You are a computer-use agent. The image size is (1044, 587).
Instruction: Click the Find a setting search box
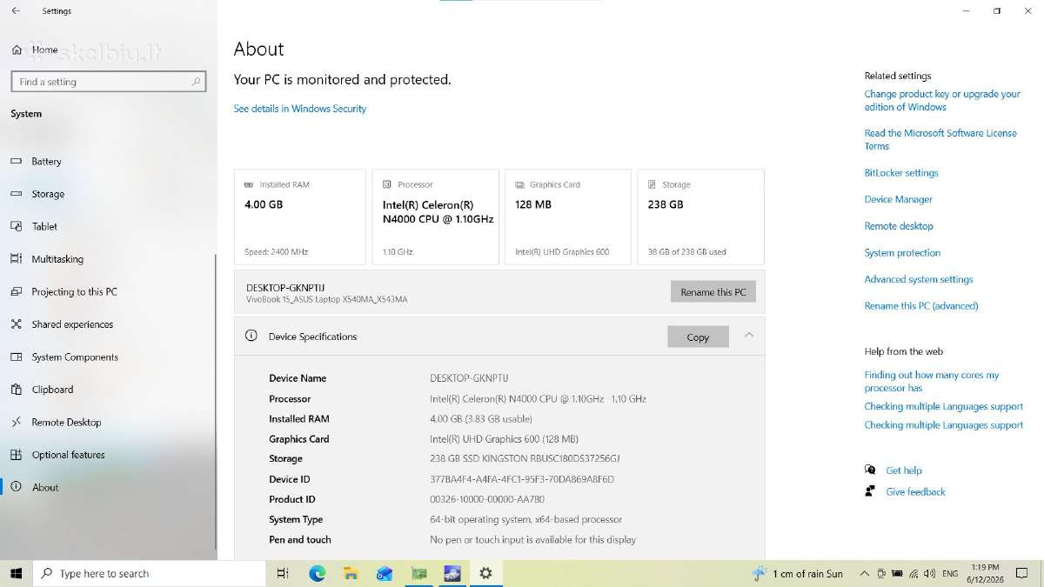108,82
